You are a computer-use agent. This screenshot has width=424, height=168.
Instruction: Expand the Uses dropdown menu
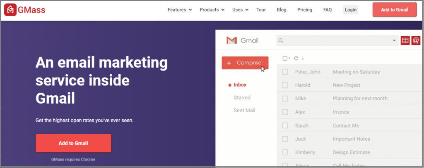tap(241, 10)
